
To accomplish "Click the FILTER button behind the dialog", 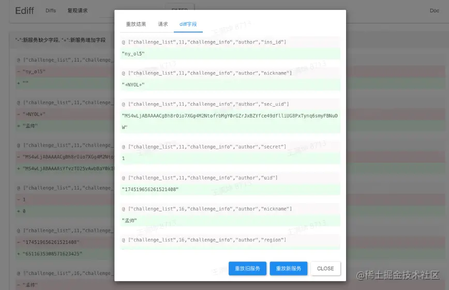I will pos(179,7).
